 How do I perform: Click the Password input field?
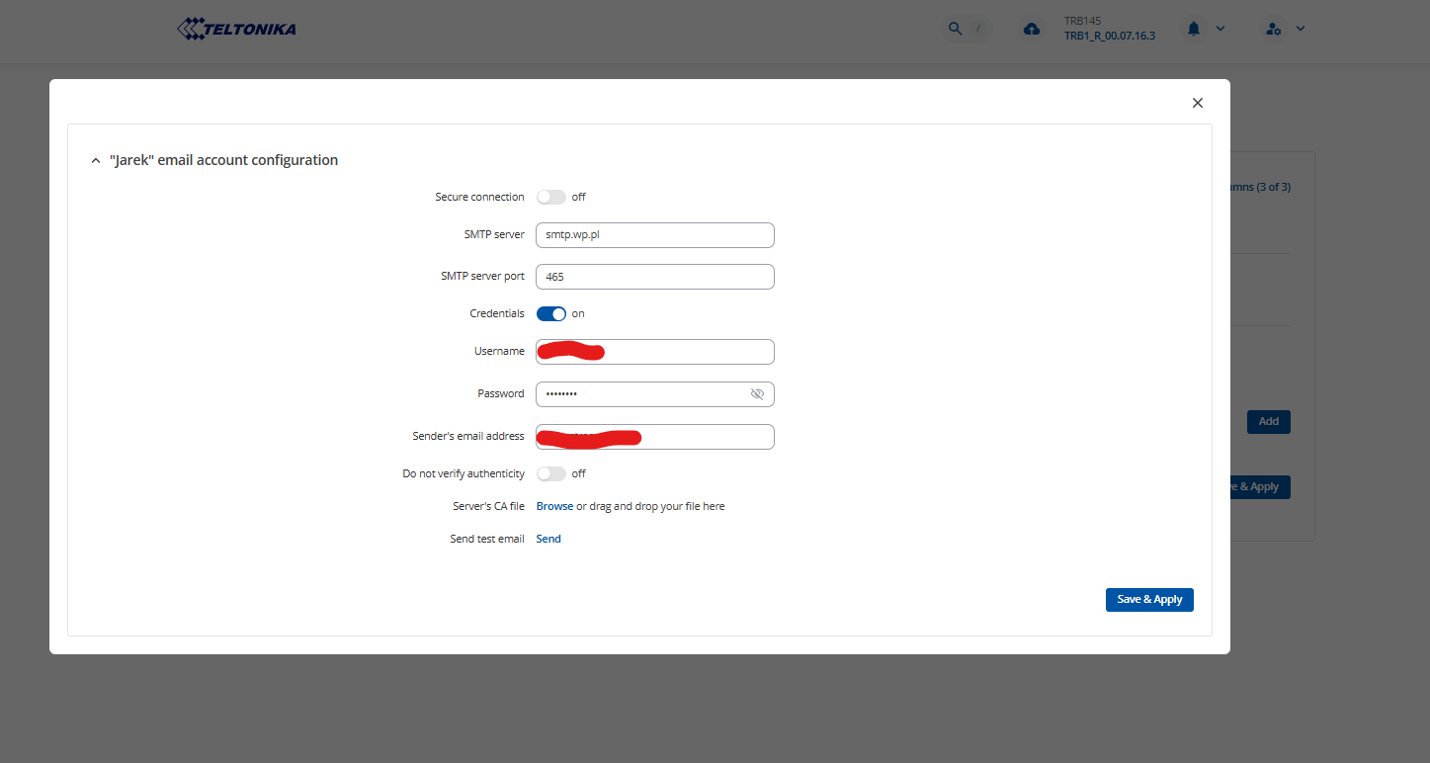642,394
